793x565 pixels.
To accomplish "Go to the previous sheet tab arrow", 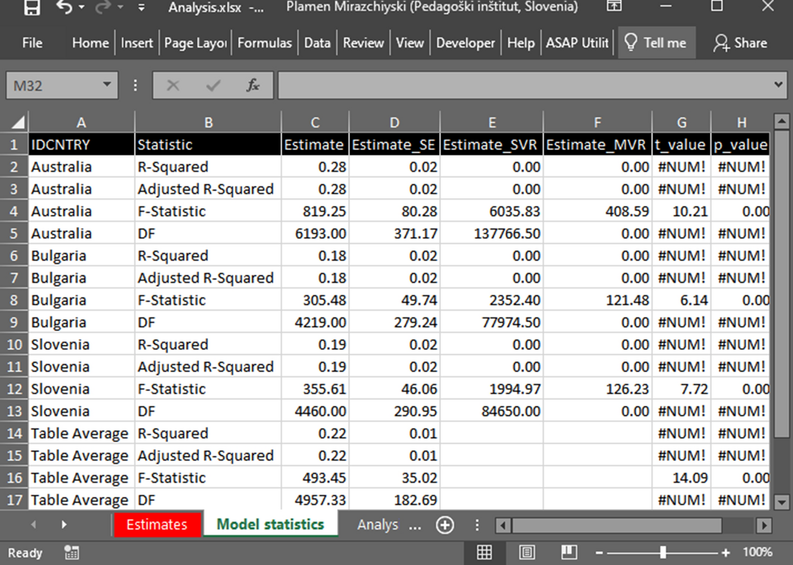I will (x=34, y=525).
